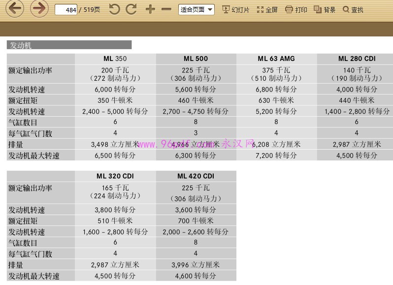Start slideshow via 幻灯片
This screenshot has width=393, height=285.
tap(235, 10)
